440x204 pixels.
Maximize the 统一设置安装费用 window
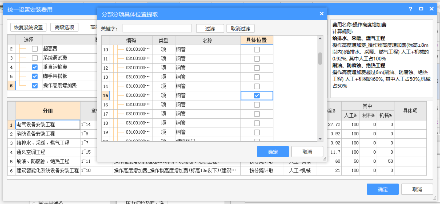[421, 9]
